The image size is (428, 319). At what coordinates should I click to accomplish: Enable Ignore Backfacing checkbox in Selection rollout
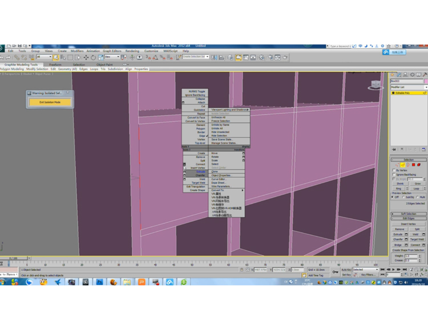[394, 174]
